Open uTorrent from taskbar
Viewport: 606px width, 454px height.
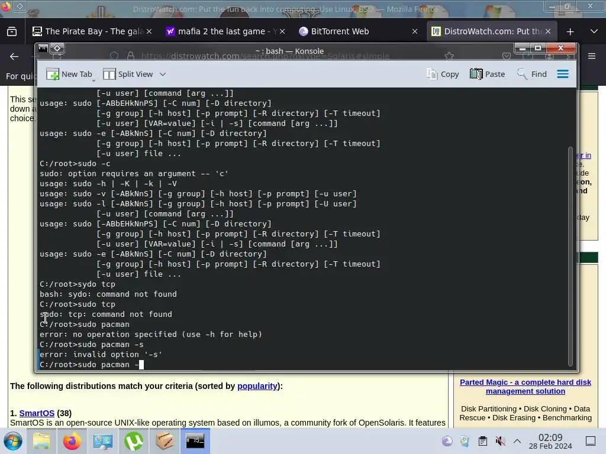click(x=134, y=441)
